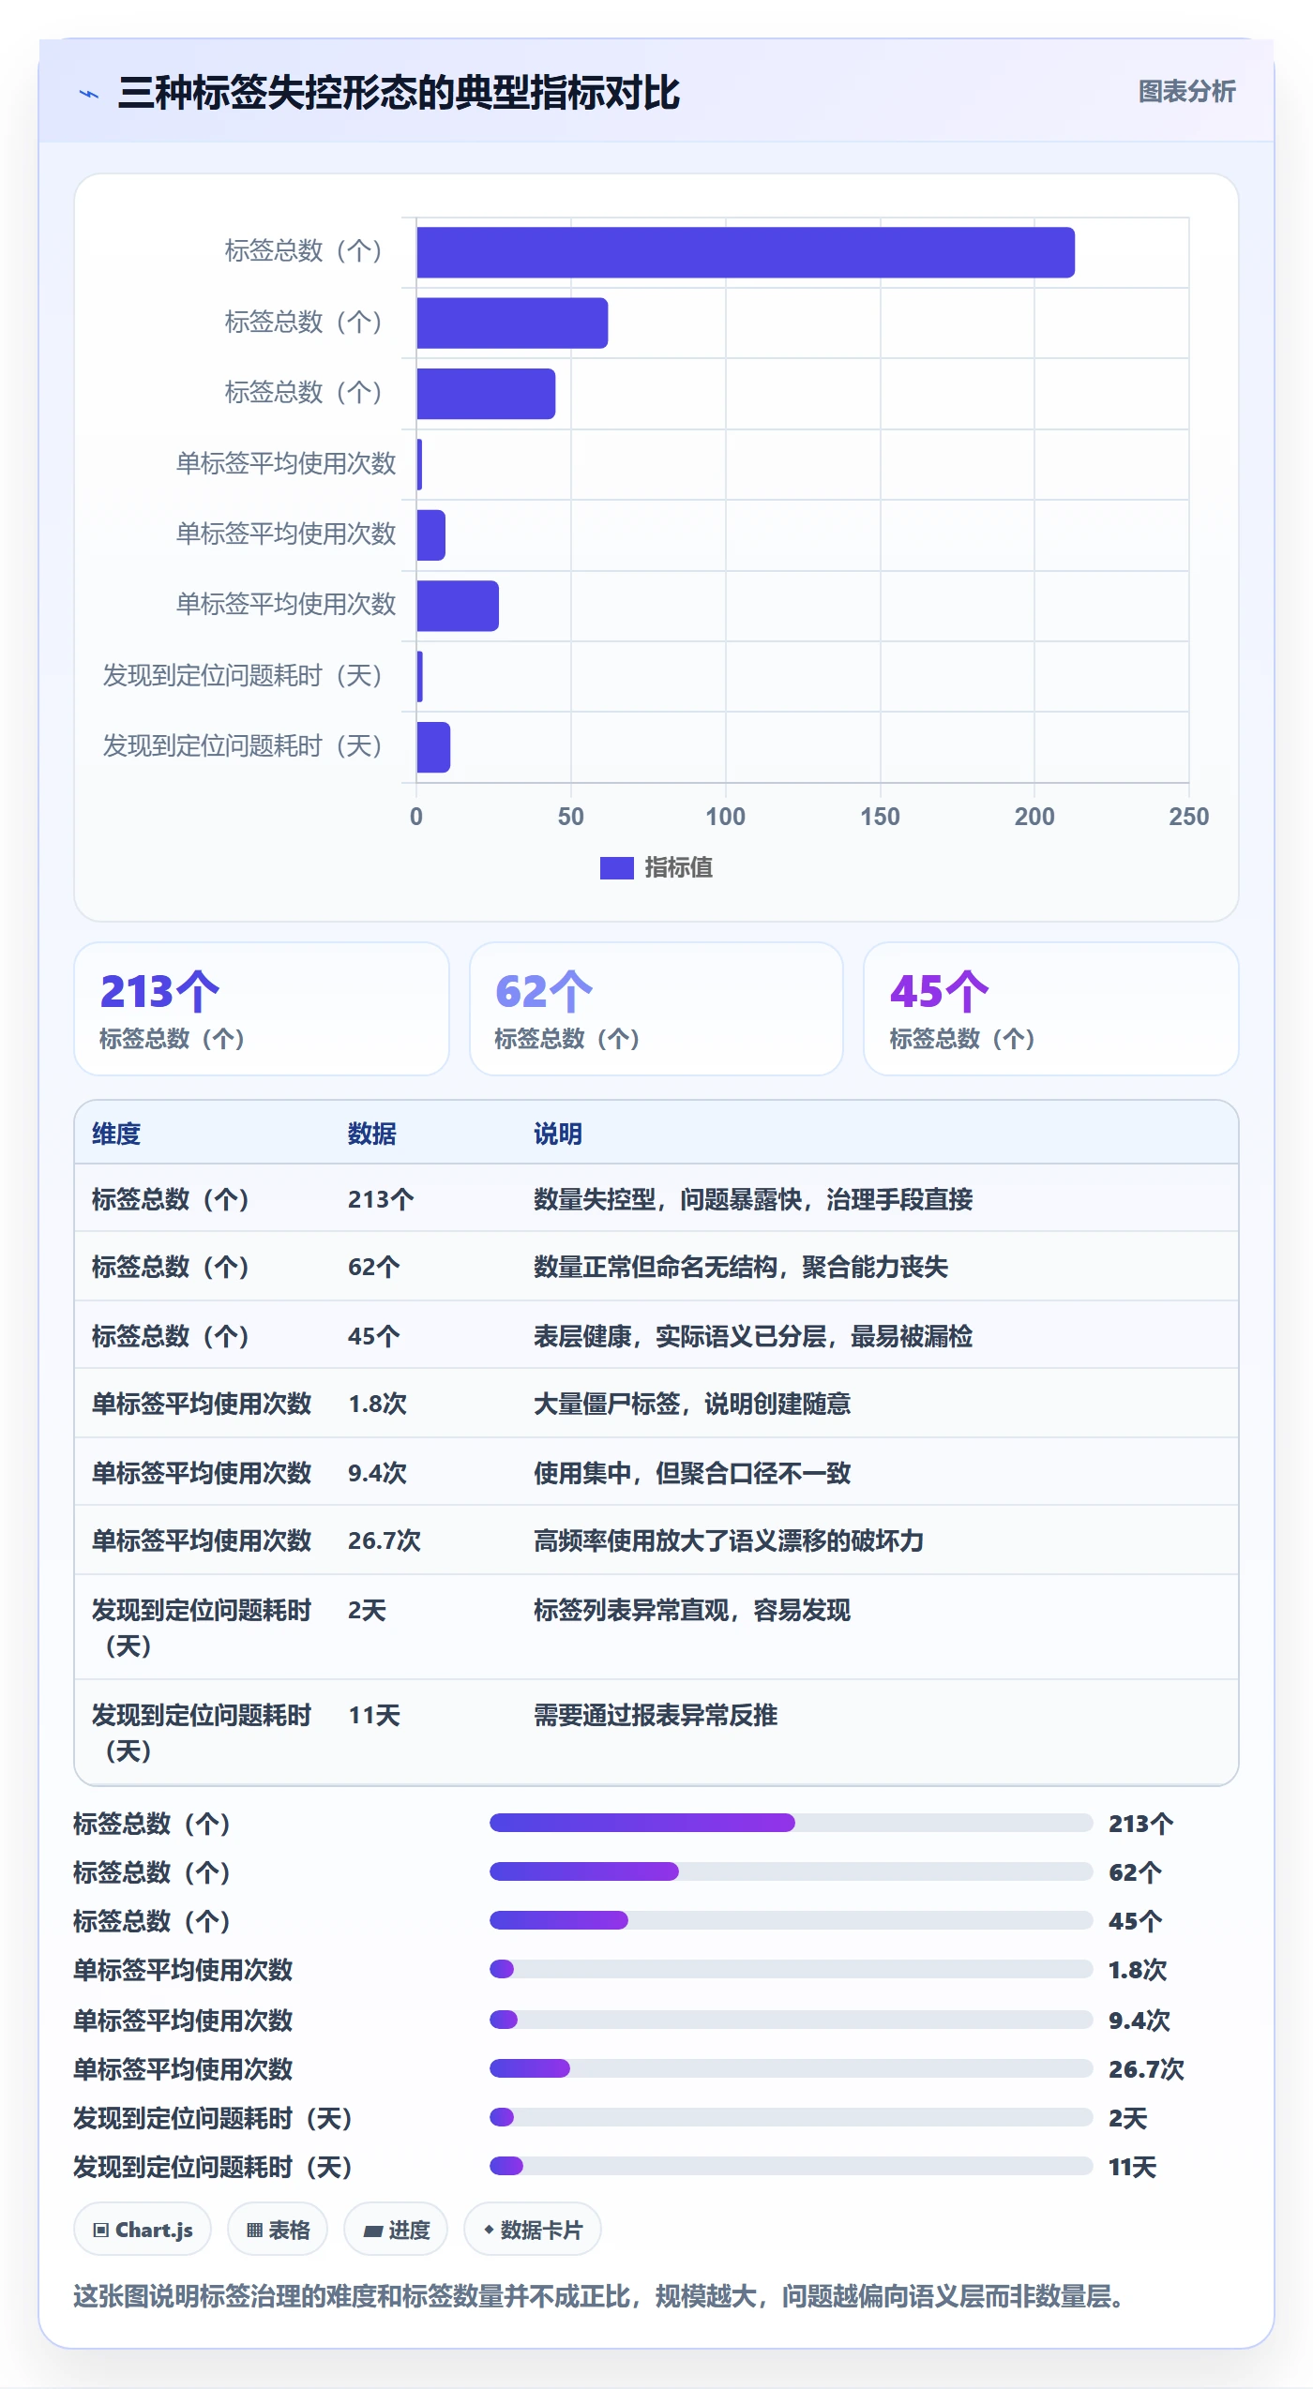
Task: Select the table cell 高频率使用放大了语义漂移的破坏力
Action: [x=729, y=1540]
